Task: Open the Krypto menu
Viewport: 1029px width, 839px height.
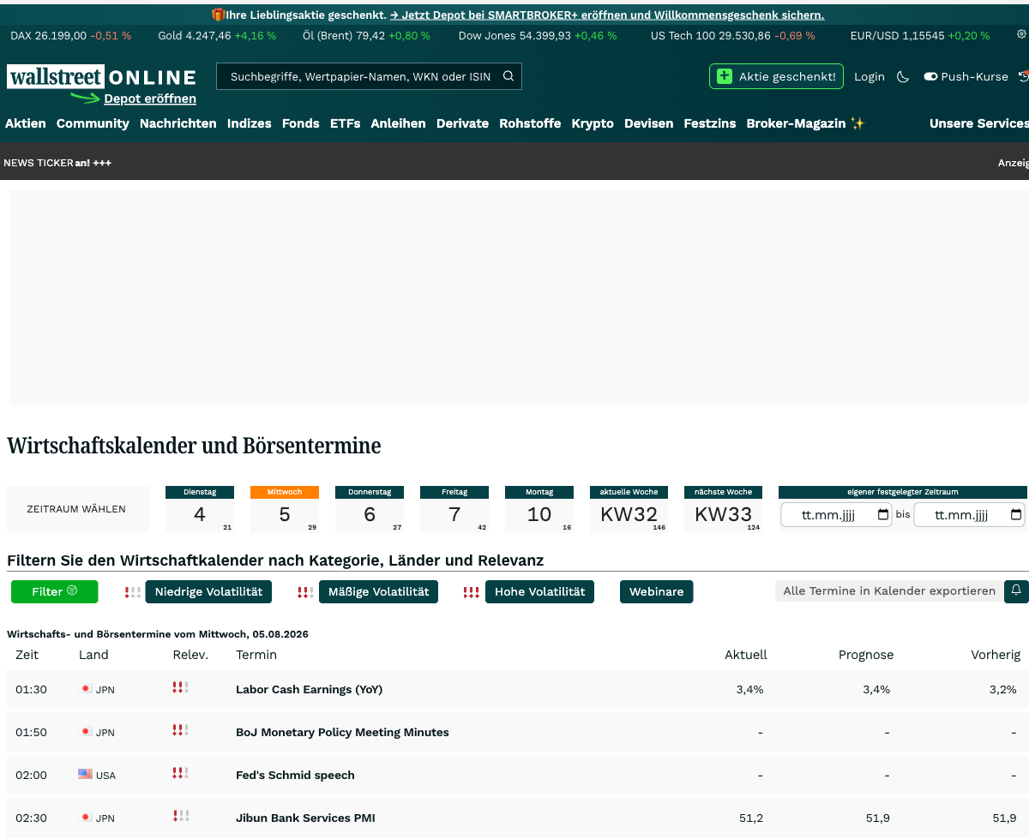Action: [x=593, y=123]
